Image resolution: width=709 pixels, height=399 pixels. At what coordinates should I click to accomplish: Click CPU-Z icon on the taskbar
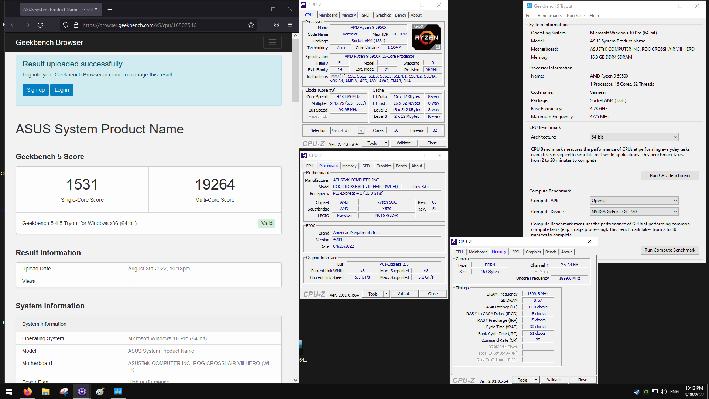82,392
